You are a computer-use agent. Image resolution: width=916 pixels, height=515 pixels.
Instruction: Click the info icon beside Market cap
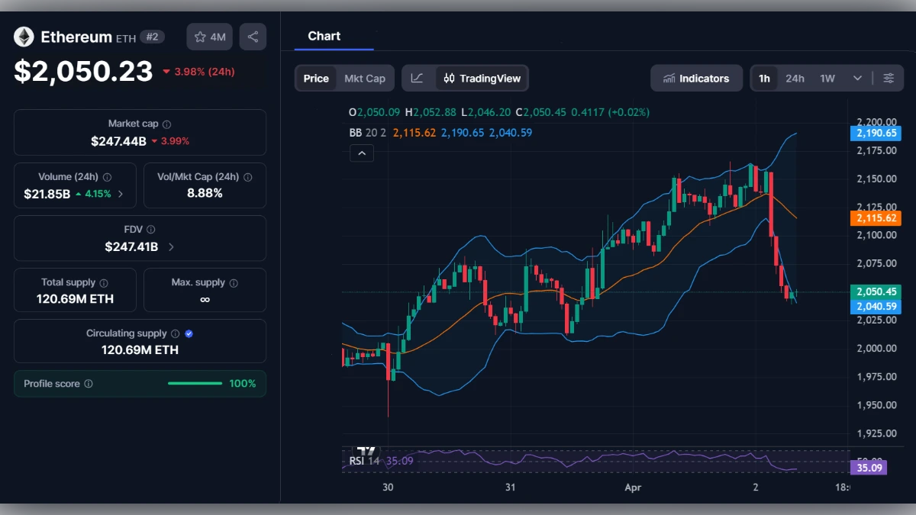[167, 123]
